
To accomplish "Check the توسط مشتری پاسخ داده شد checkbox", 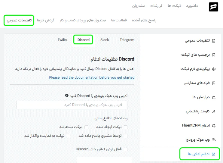I will click(x=126, y=136).
